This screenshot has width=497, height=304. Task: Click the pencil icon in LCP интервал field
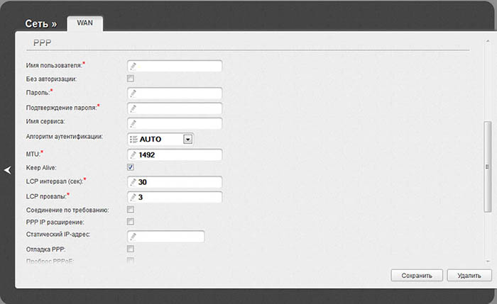[x=133, y=182]
